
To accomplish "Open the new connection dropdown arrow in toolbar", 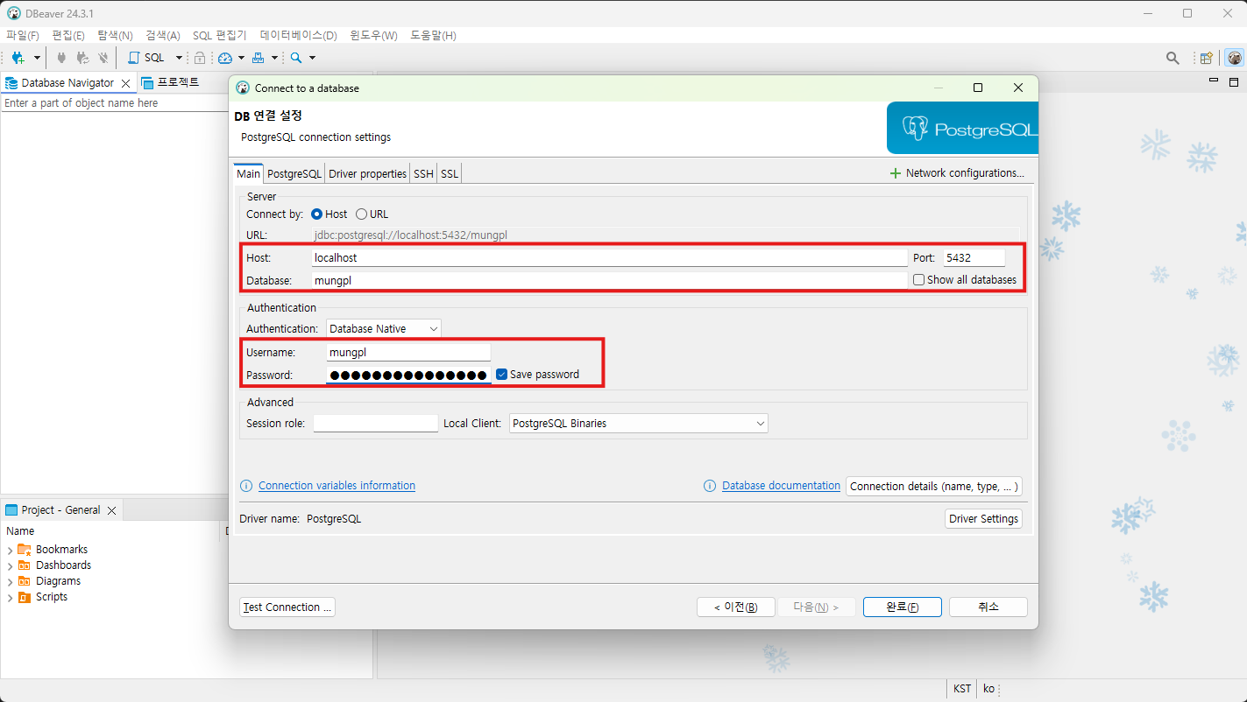I will pyautogui.click(x=37, y=58).
